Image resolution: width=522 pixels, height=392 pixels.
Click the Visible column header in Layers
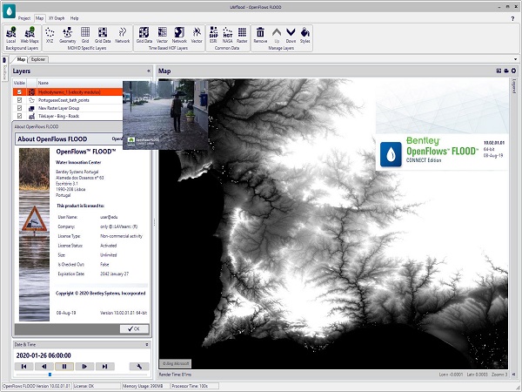[19, 83]
